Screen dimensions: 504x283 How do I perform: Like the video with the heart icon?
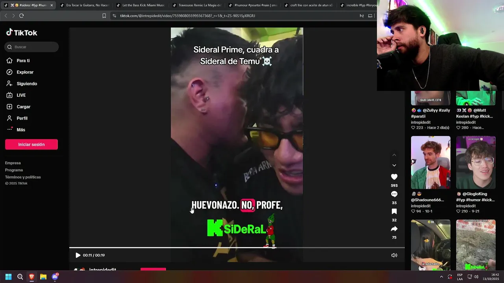[x=394, y=177]
